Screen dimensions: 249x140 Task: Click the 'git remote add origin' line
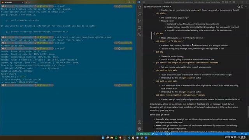pos(187,63)
